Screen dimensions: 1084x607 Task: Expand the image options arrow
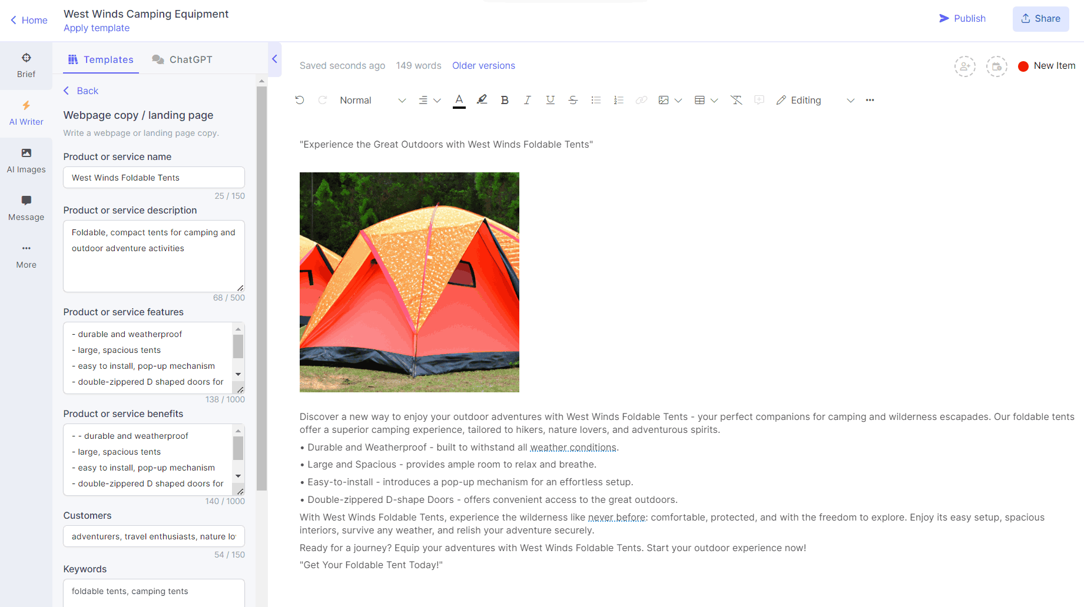[678, 101]
